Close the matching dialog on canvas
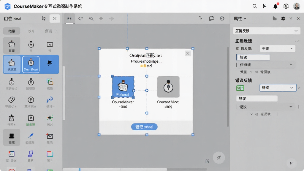 pyautogui.click(x=188, y=53)
